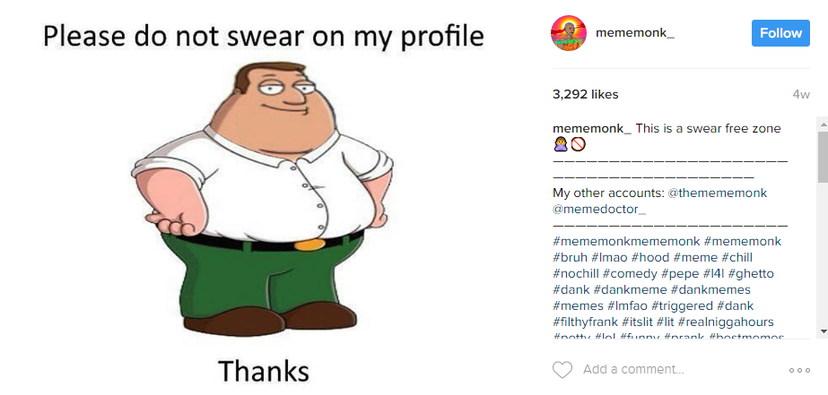Click the heart like icon
Viewport: 828px width, 395px height.
coord(562,370)
